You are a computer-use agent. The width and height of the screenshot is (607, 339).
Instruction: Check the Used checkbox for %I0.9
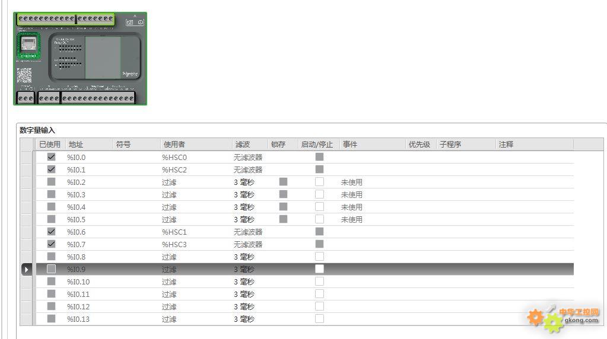[x=51, y=268]
